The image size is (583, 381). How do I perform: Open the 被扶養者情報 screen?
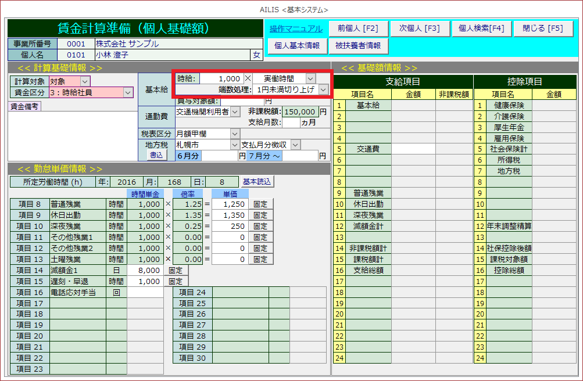pos(358,45)
